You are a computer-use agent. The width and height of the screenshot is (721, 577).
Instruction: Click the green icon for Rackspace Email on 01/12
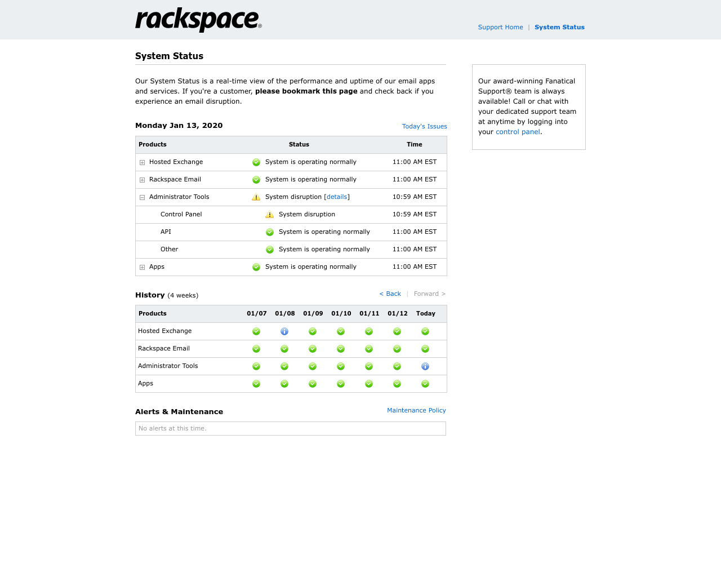[397, 348]
